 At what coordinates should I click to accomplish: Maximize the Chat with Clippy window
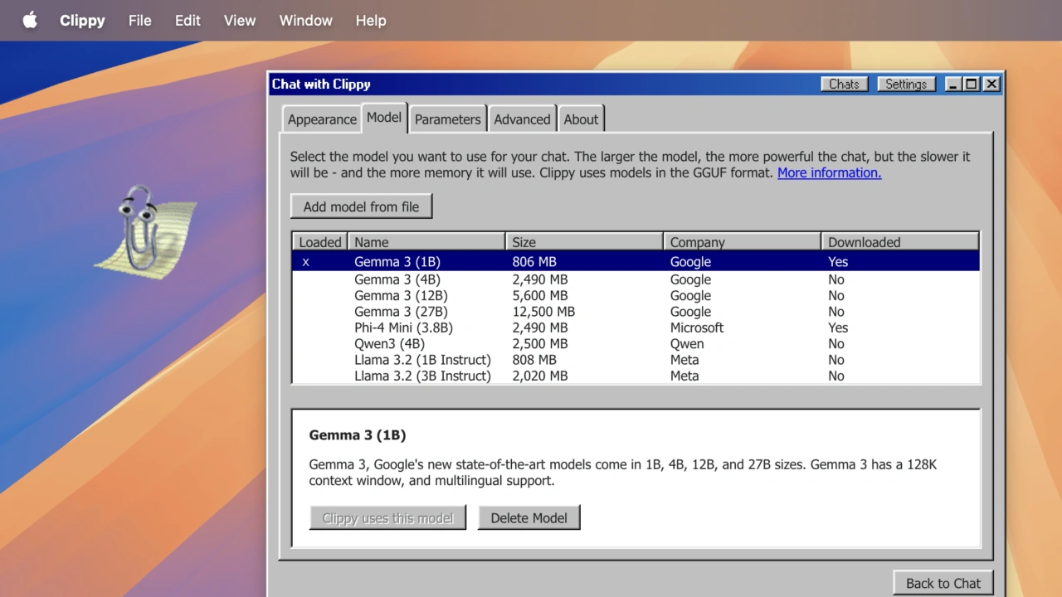coord(971,84)
